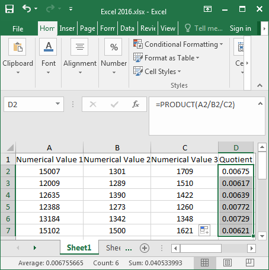
Task: Select column C header
Action: pos(185,147)
